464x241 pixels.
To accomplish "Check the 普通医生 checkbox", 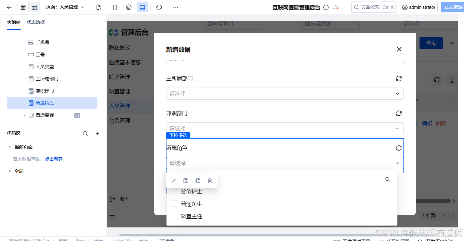I will pyautogui.click(x=175, y=204).
